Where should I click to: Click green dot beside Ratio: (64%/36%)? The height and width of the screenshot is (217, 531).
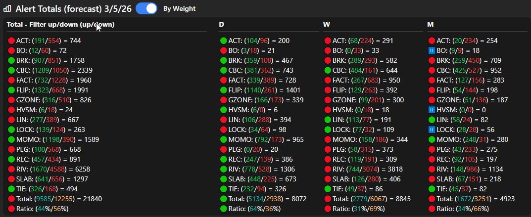pyautogui.click(x=224, y=209)
